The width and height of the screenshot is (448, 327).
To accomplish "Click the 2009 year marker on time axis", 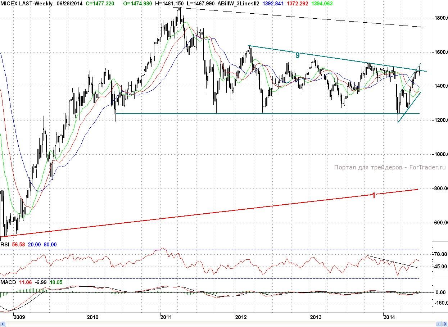I will 19,317.
